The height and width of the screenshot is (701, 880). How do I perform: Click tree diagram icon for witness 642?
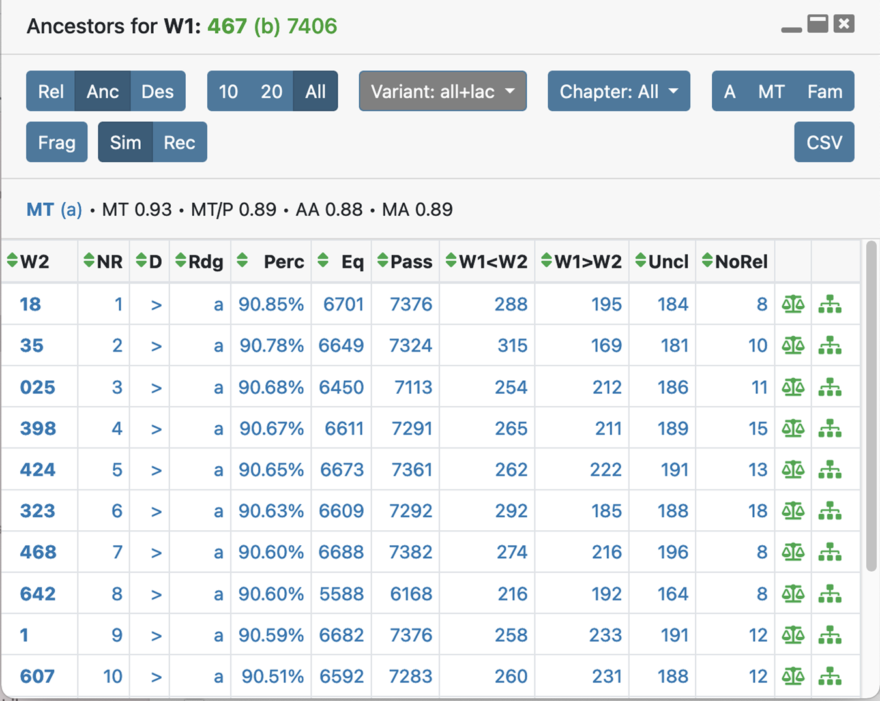click(830, 593)
